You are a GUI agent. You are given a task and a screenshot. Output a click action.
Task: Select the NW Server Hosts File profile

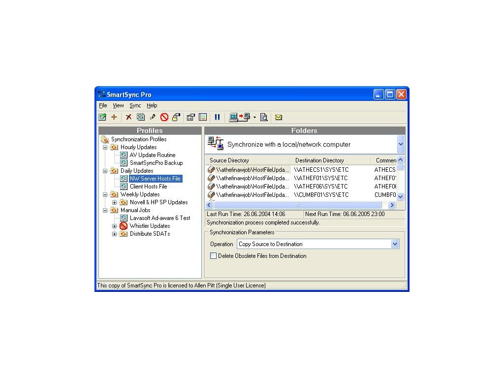coord(155,179)
